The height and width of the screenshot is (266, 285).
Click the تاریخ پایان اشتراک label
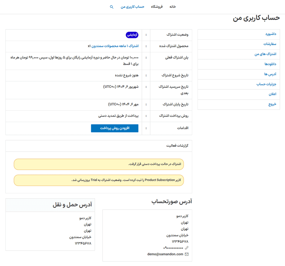[x=175, y=104]
